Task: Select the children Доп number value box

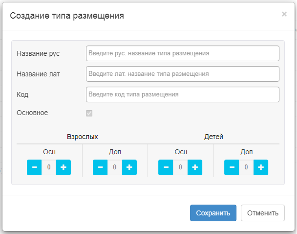Action: click(246, 167)
